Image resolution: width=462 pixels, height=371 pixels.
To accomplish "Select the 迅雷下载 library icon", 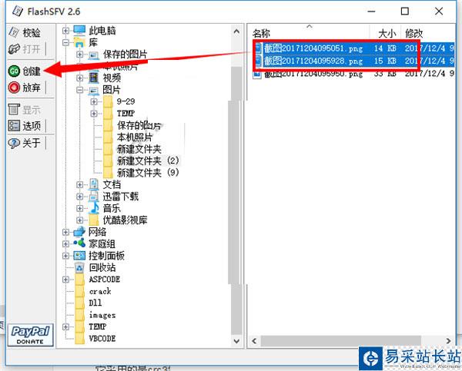I will click(94, 197).
